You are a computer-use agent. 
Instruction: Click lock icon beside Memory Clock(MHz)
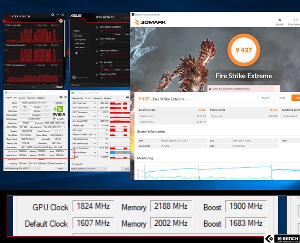coord(97,51)
